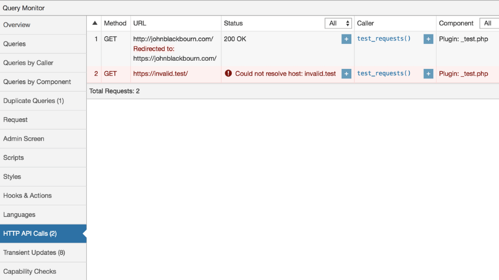The width and height of the screenshot is (499, 280).
Task: Show the Capability Checks panel
Action: 43,271
